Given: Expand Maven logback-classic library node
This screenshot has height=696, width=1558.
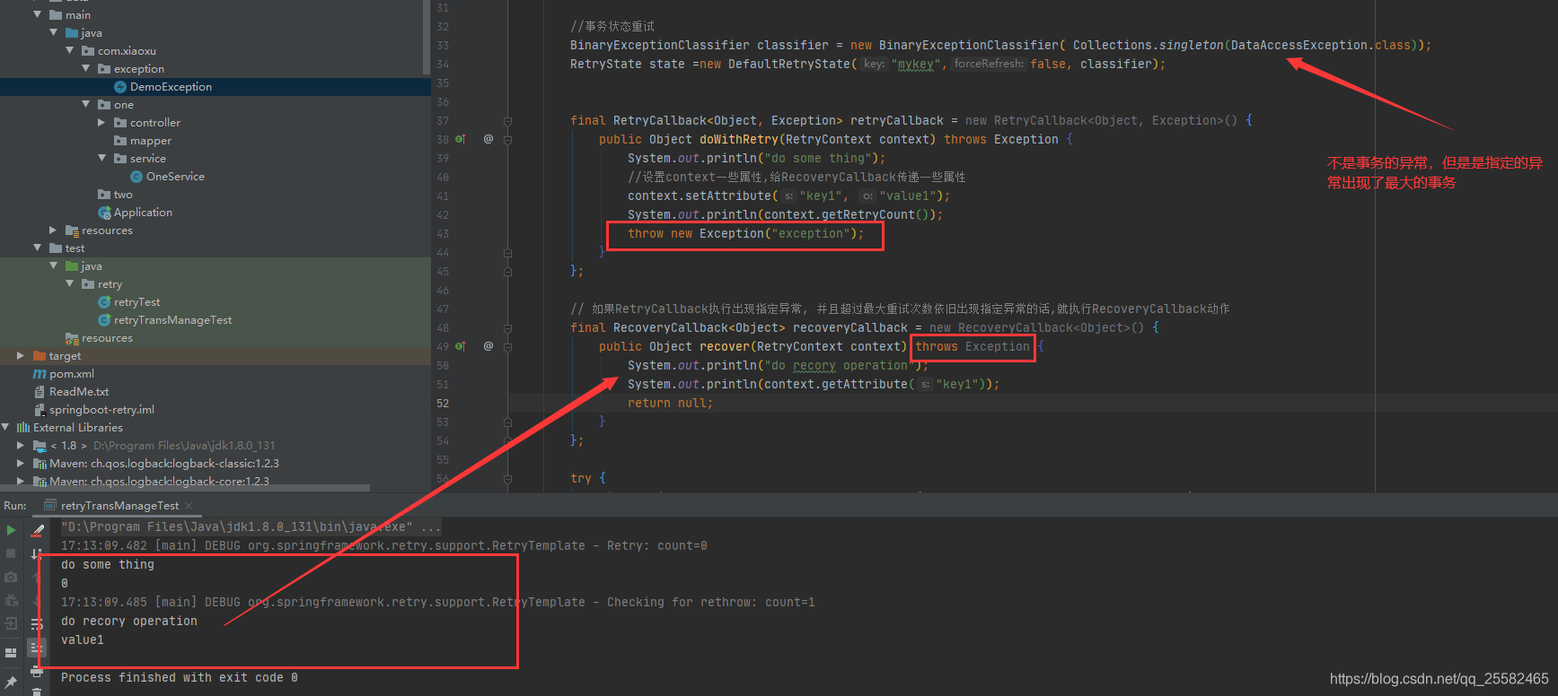Looking at the screenshot, I should pos(21,464).
